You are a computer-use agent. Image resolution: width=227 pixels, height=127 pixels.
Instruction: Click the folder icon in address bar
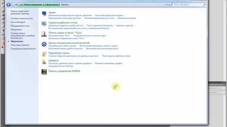19,5
